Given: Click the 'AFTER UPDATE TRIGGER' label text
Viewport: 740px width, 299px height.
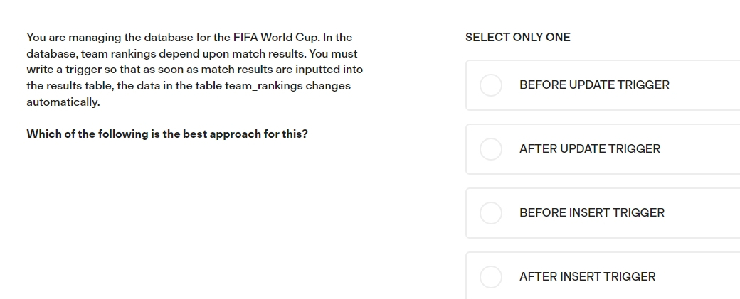Looking at the screenshot, I should coord(589,149).
